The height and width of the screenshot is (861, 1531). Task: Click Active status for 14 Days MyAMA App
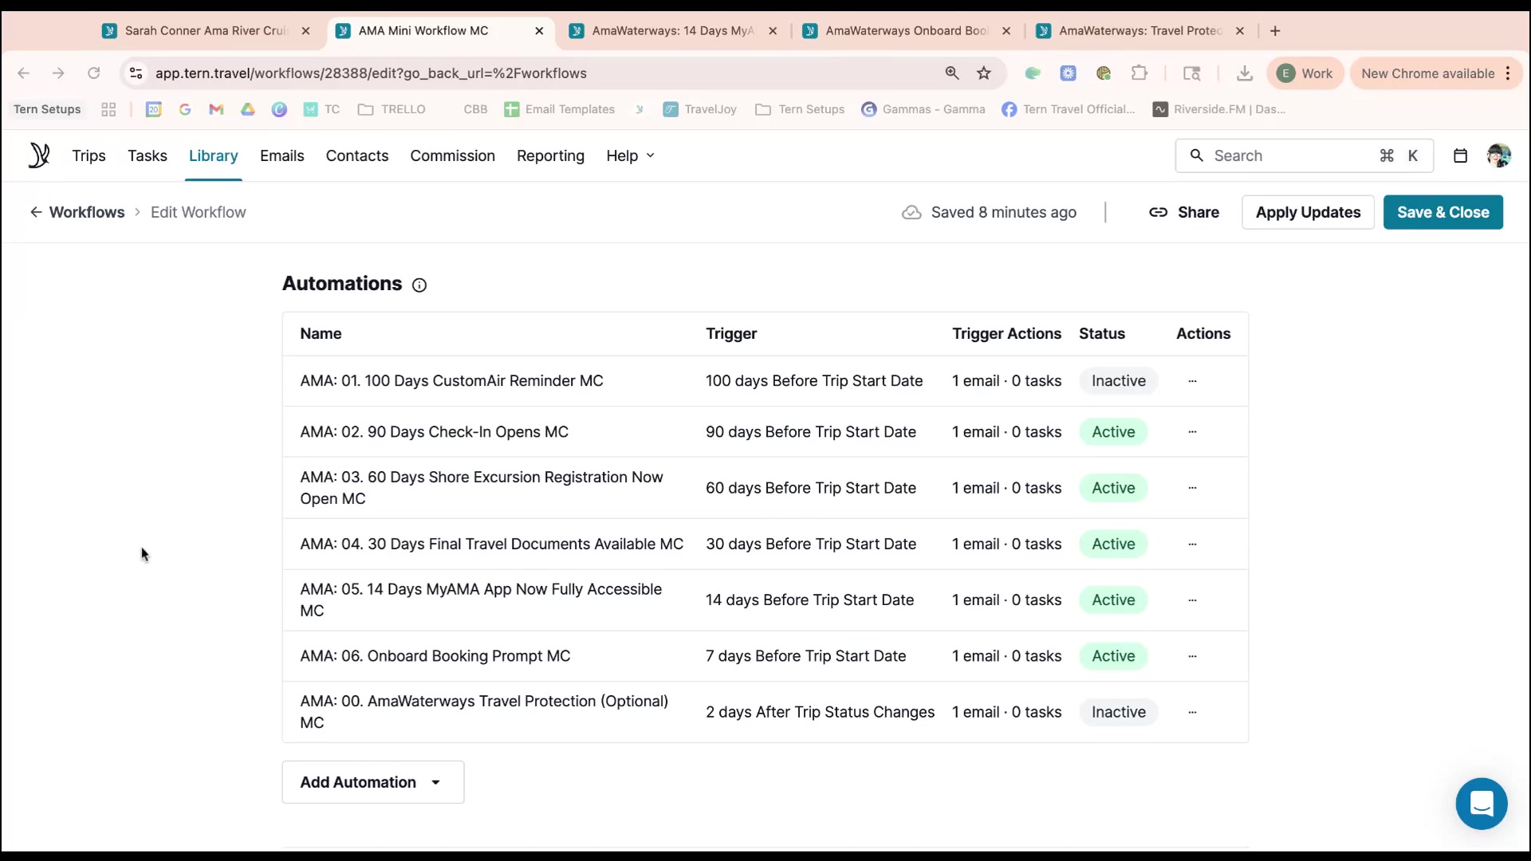click(x=1113, y=600)
